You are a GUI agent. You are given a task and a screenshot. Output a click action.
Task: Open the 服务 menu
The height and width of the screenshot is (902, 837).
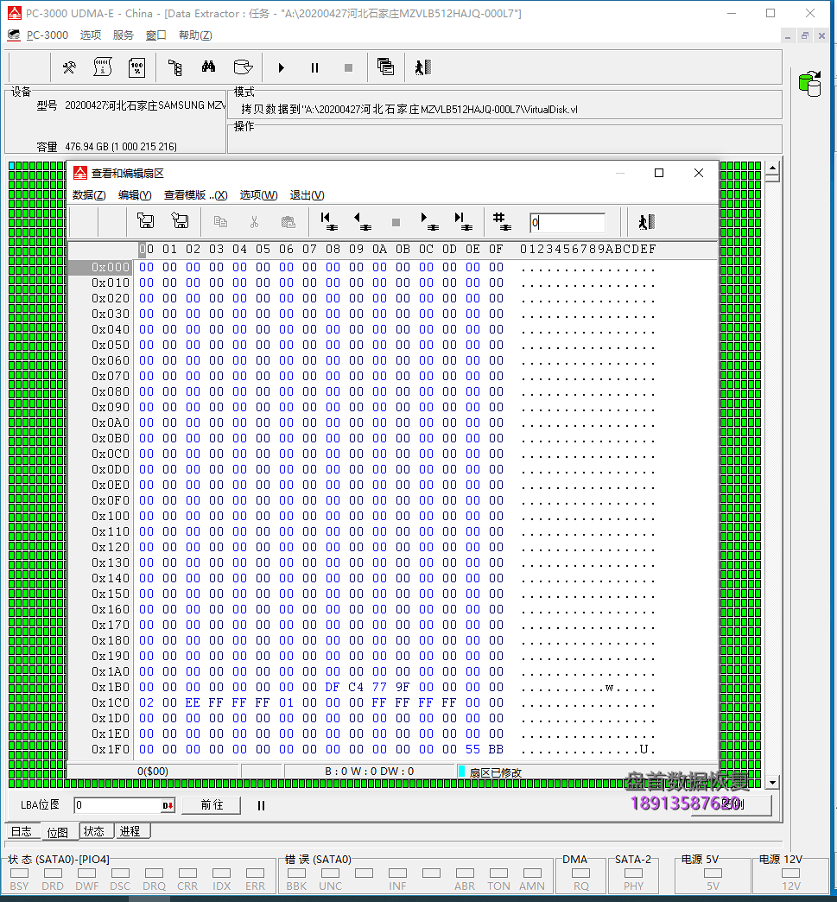click(124, 35)
